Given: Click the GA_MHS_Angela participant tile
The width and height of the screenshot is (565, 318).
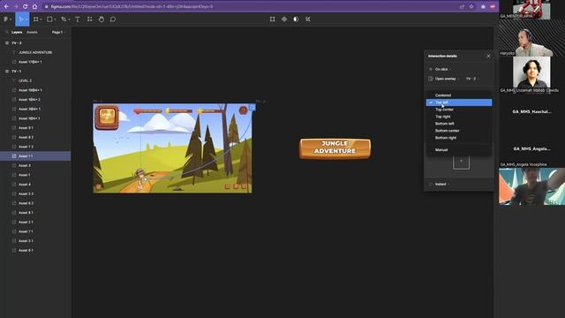Looking at the screenshot, I should point(531,148).
